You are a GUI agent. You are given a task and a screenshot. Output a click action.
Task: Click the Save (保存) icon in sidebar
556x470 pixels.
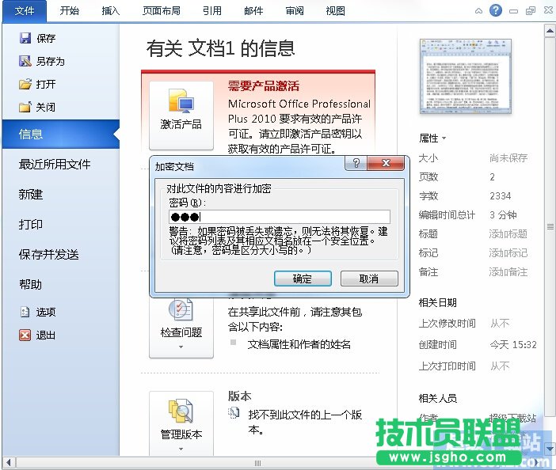click(25, 38)
